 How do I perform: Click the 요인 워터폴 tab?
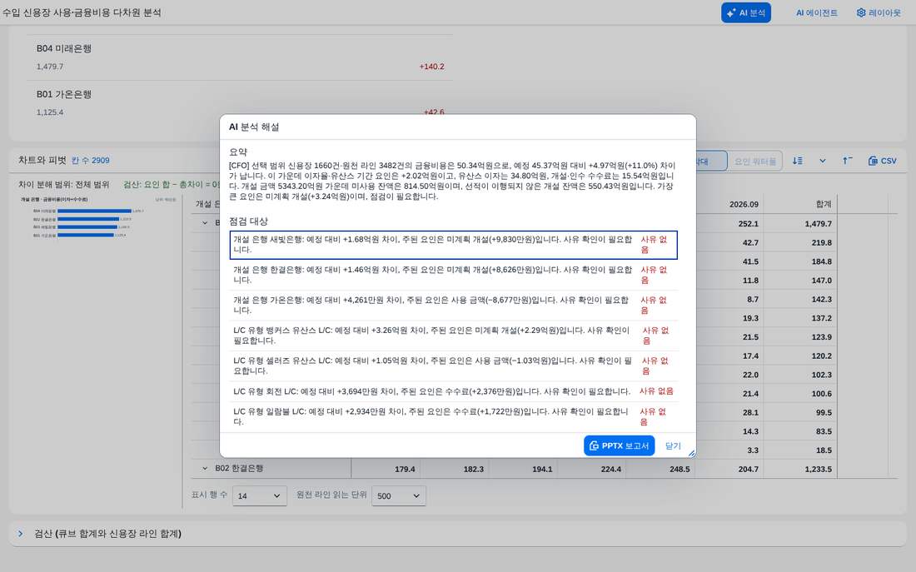pos(754,162)
